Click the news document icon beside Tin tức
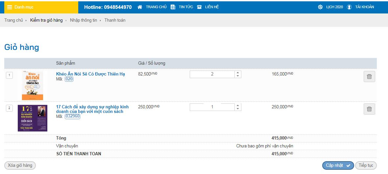Image resolution: width=388 pixels, height=174 pixels. pyautogui.click(x=173, y=7)
